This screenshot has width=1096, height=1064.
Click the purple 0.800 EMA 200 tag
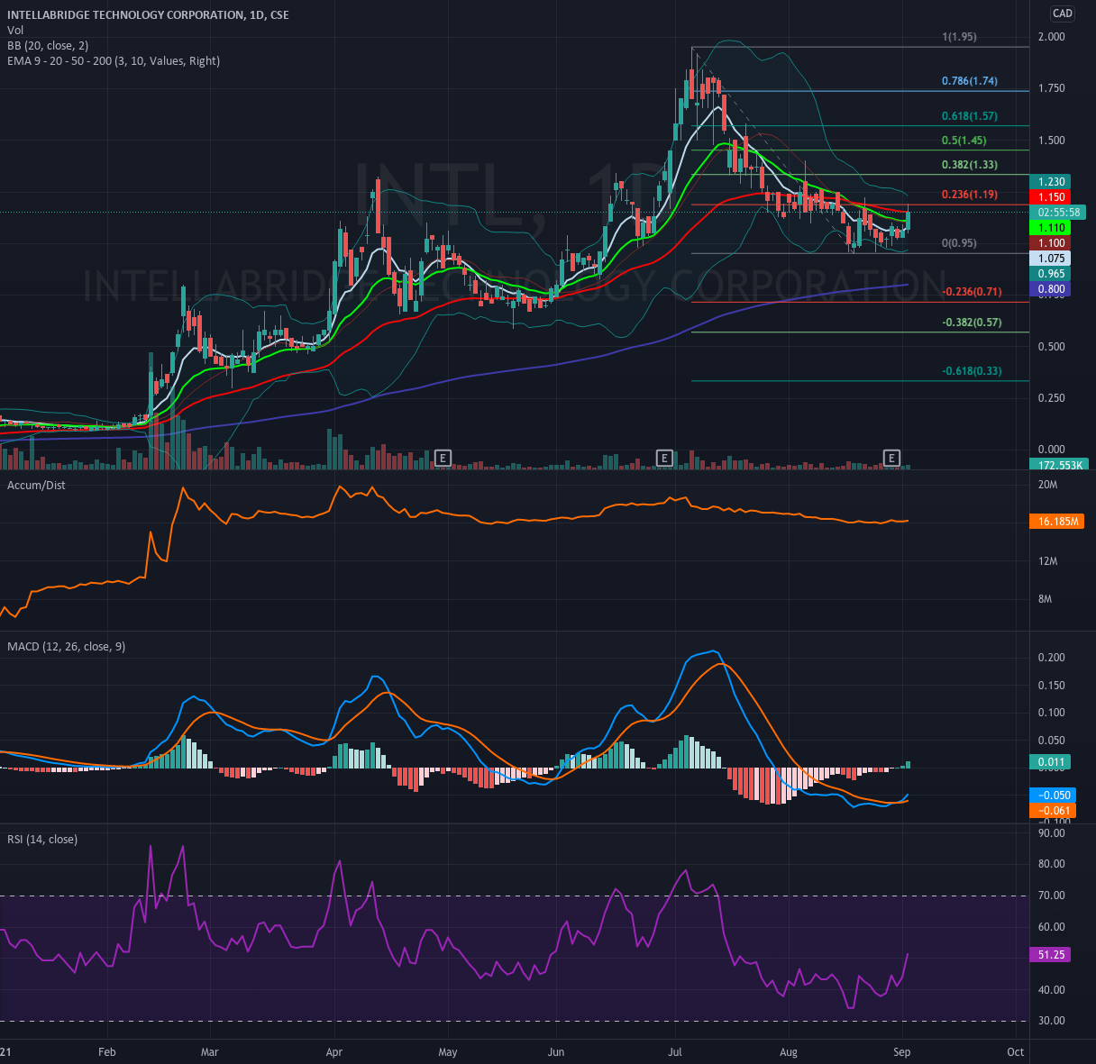point(1051,289)
